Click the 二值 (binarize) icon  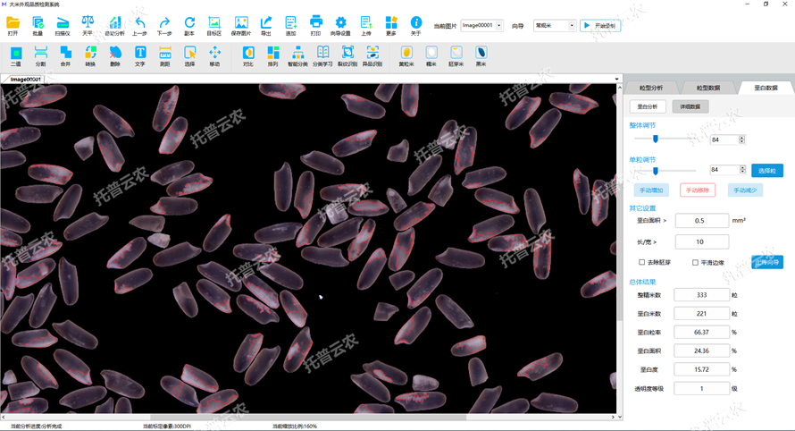click(x=15, y=56)
